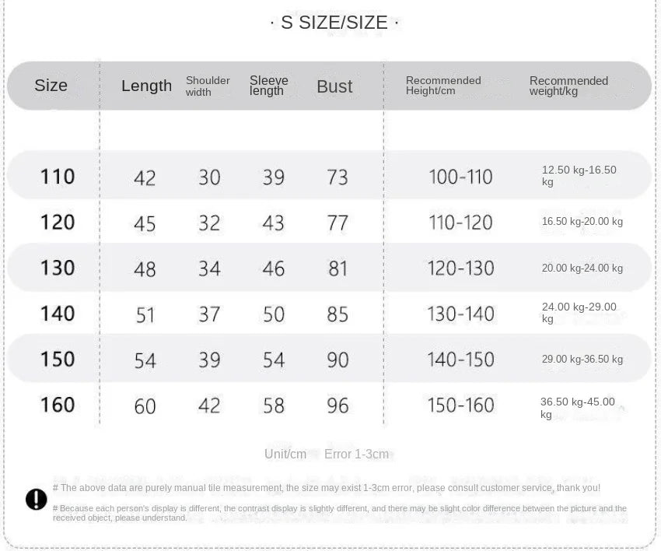Click the "S SIZE/SIZE" title text
Viewport: 661px width, 551px height.
(x=334, y=23)
